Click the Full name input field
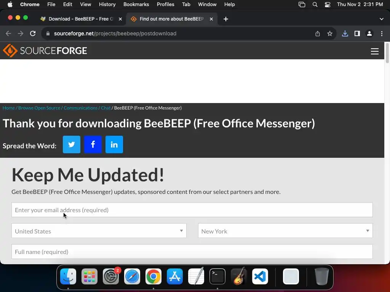Viewport: 390px width, 292px height. (192, 252)
